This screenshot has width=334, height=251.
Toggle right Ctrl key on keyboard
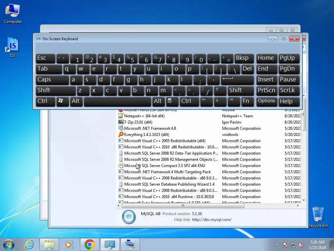click(190, 102)
